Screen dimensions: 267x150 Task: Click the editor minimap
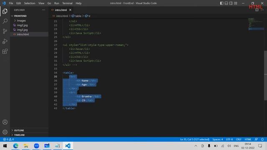(x=256, y=24)
